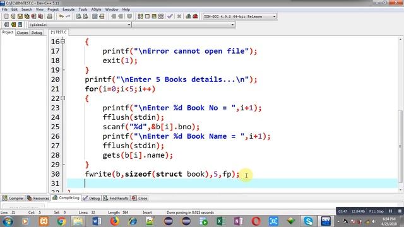Open the Execute menu
Image resolution: width=404 pixels, height=227 pixels.
69,9
